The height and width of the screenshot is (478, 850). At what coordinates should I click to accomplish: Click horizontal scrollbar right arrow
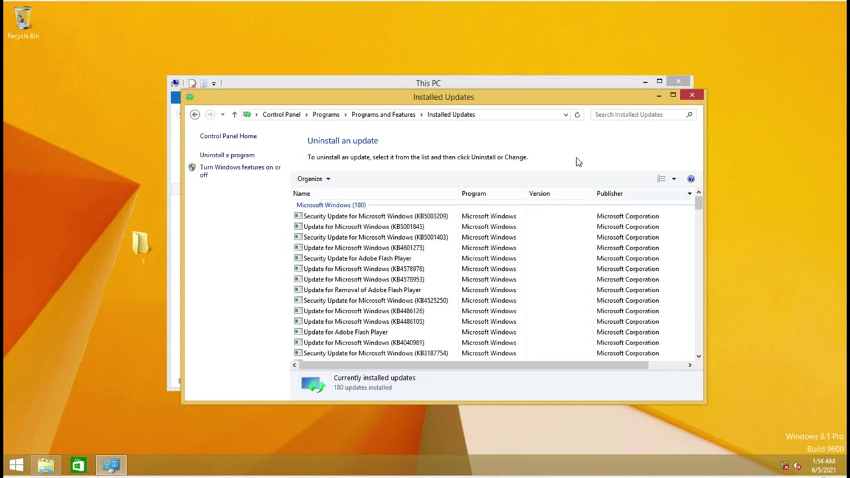(x=689, y=365)
